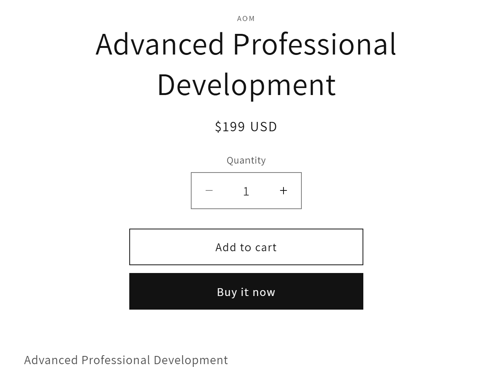The width and height of the screenshot is (493, 384).
Task: Click the Advanced Professional Development main heading
Action: click(246, 64)
